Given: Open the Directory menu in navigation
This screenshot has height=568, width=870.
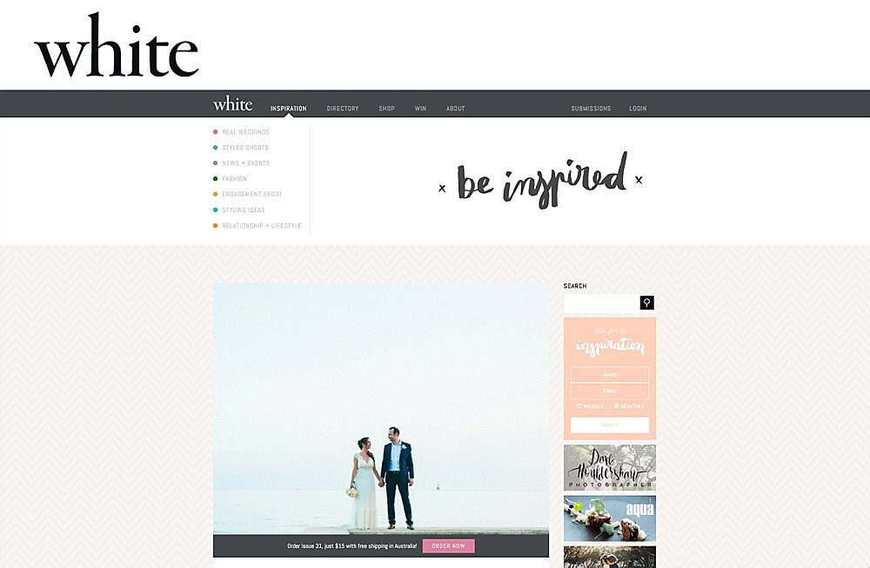Looking at the screenshot, I should (343, 109).
